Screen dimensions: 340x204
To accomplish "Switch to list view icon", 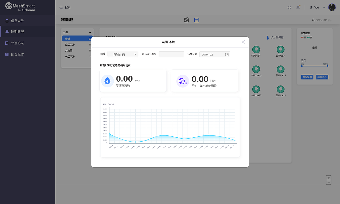I will click(197, 20).
